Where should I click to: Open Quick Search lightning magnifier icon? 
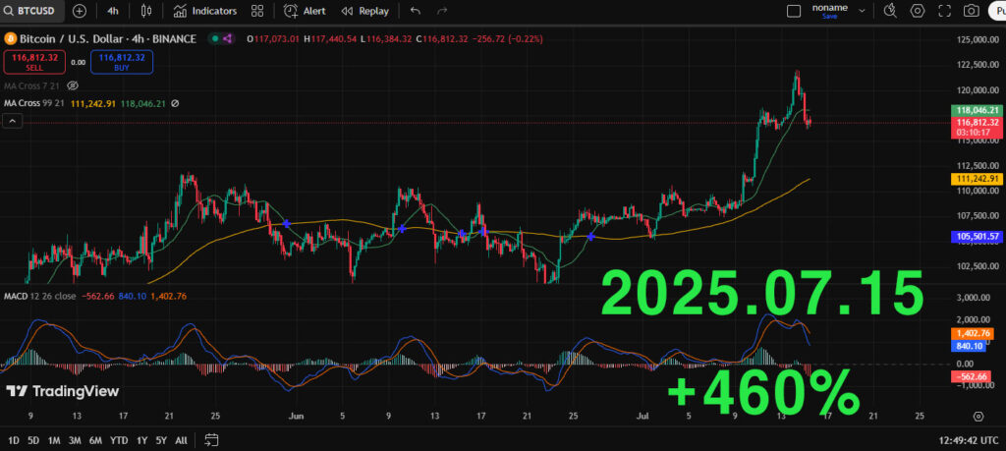pyautogui.click(x=890, y=11)
